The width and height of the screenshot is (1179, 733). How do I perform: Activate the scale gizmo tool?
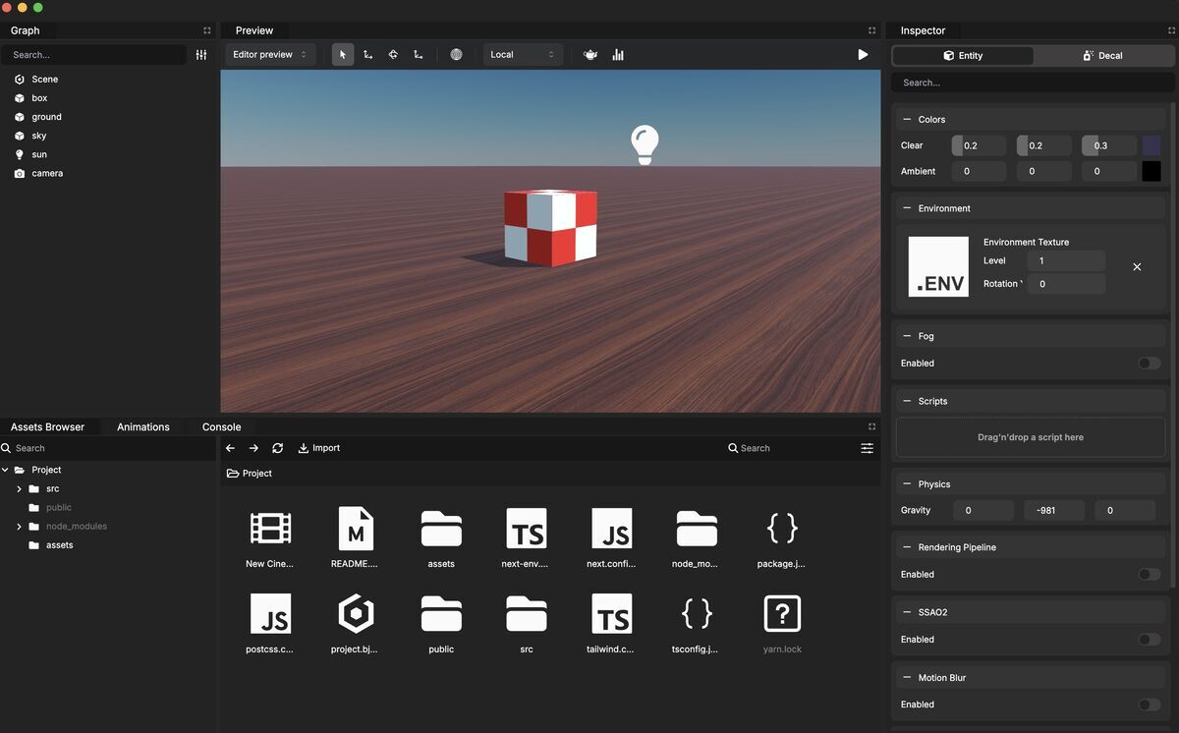point(418,55)
